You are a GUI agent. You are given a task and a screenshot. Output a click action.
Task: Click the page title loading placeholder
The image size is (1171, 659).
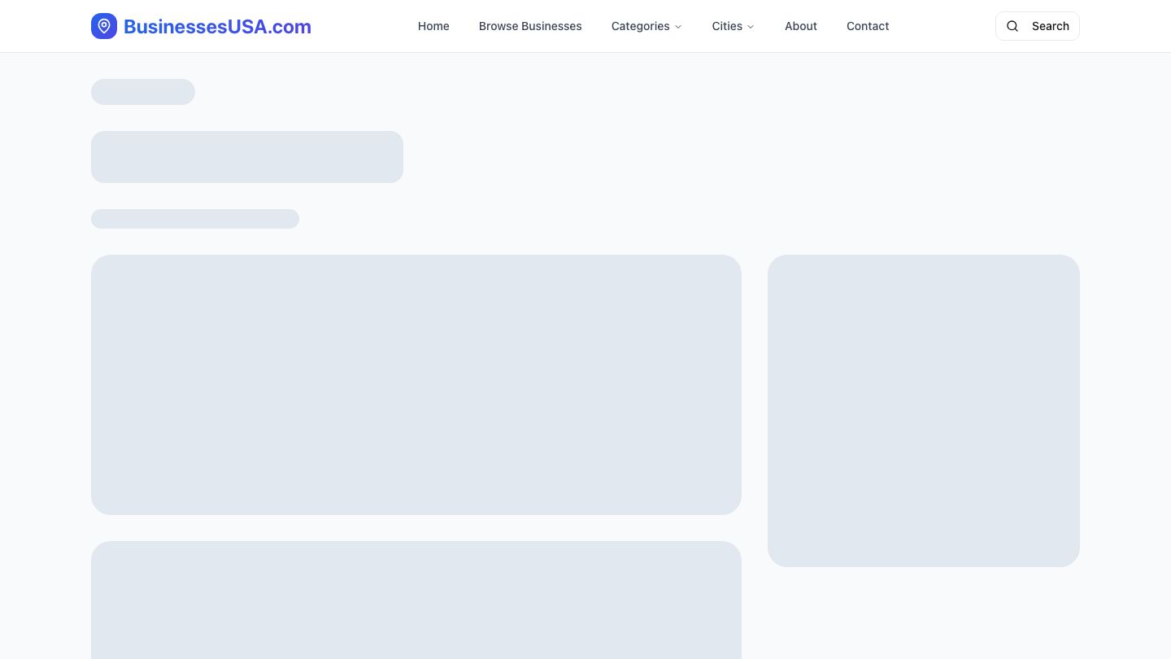coord(247,157)
